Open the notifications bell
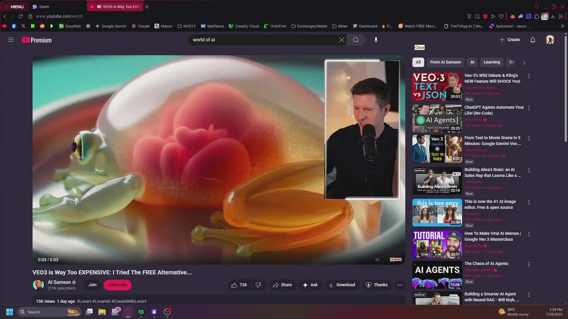This screenshot has width=568, height=319. pos(532,40)
